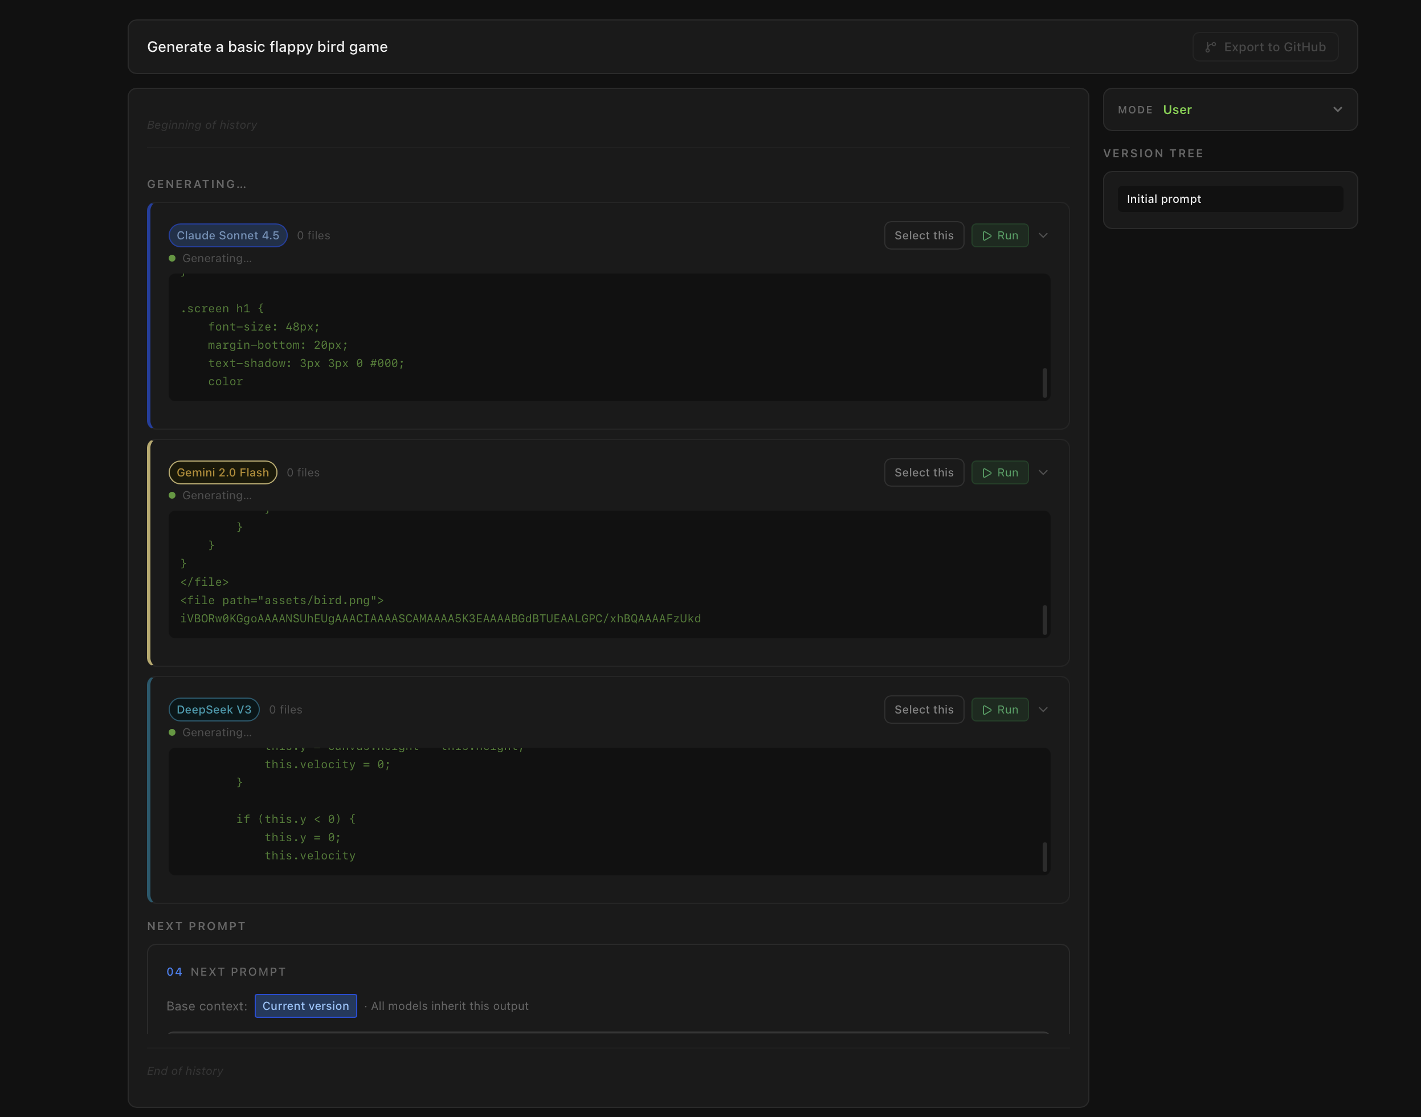Expand Claude Sonnet 4.5 card chevron
This screenshot has width=1421, height=1117.
pos(1043,235)
